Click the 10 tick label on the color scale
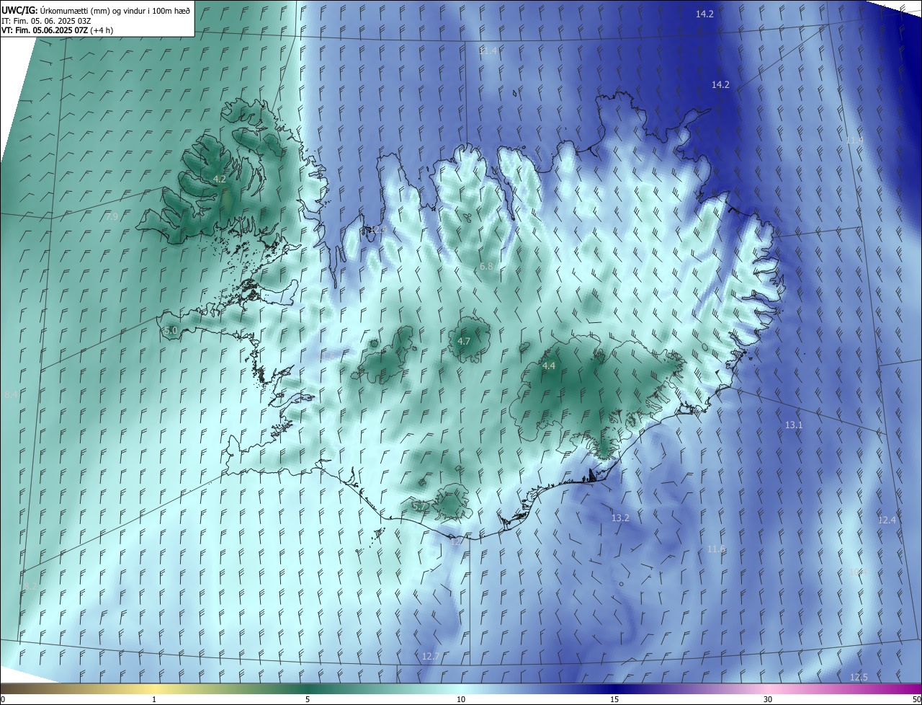The width and height of the screenshot is (922, 705). pos(461,699)
